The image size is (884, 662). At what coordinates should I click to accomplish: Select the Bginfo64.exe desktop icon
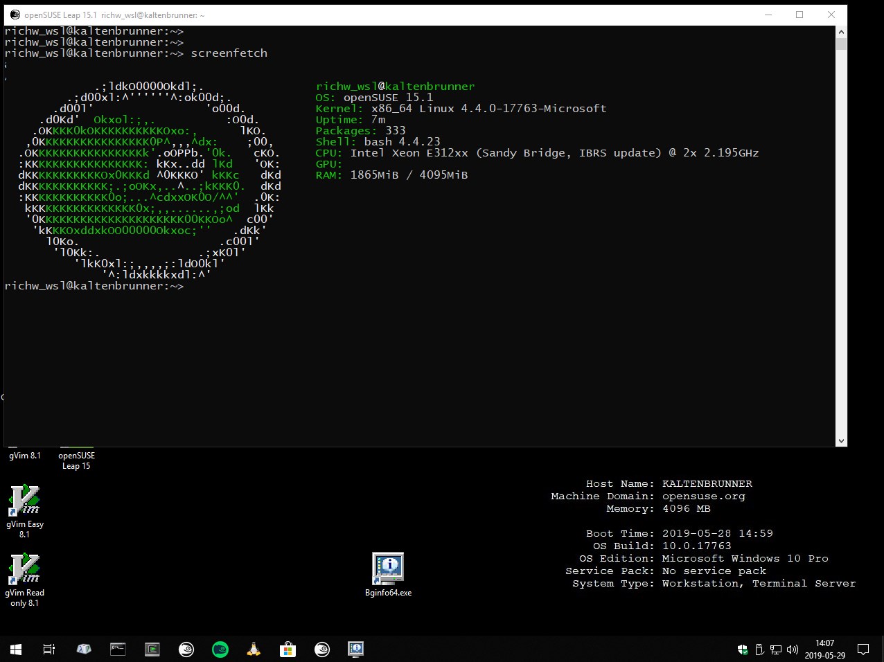pyautogui.click(x=388, y=574)
